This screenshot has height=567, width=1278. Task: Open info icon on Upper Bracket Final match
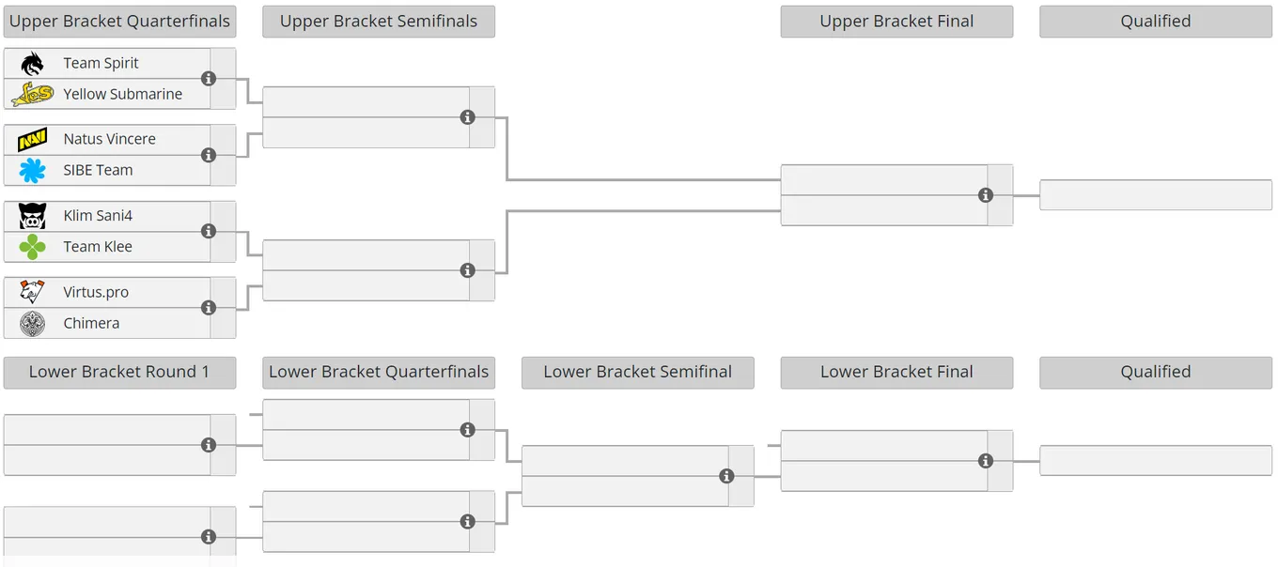(x=986, y=195)
